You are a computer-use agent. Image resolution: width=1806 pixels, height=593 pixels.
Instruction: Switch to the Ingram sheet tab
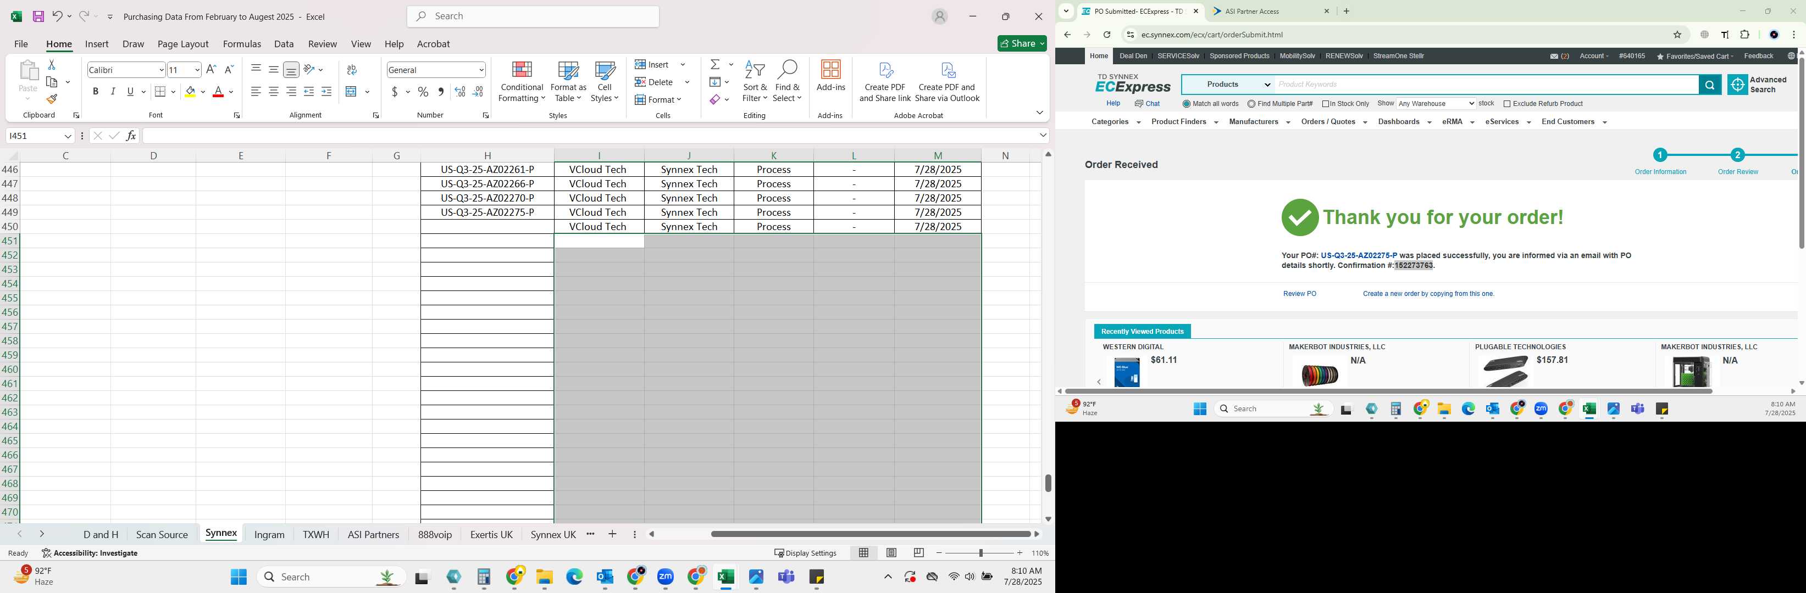[x=269, y=535]
